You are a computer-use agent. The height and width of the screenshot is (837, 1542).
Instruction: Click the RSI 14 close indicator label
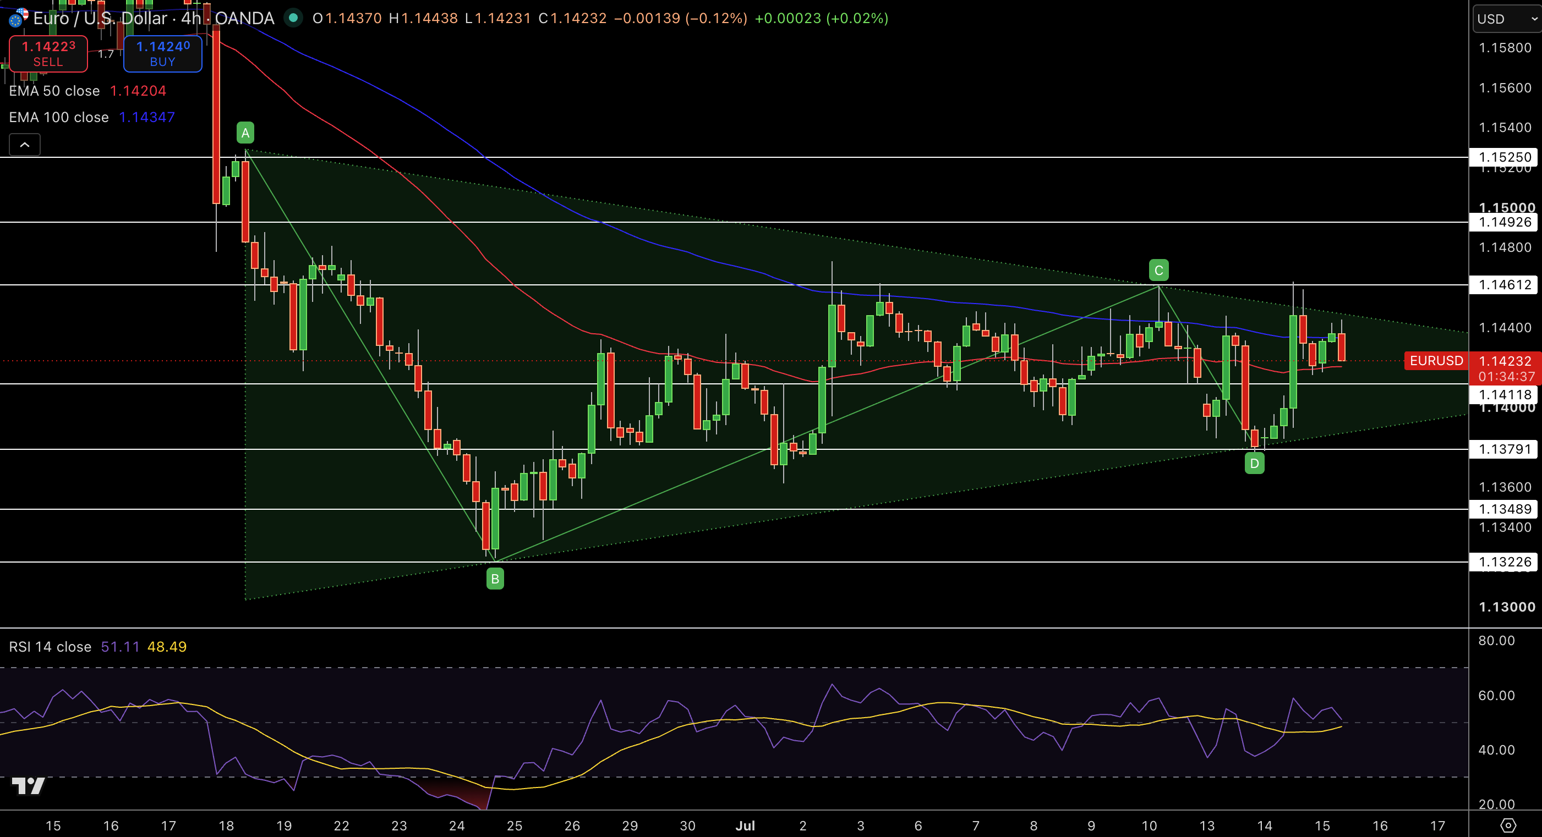50,647
